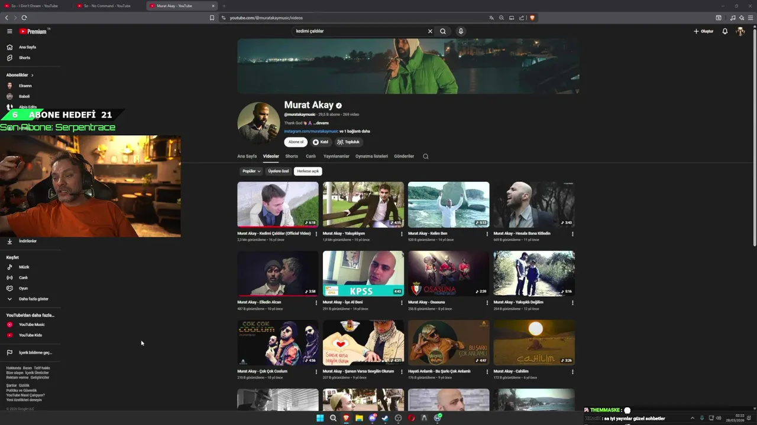The image size is (757, 425).
Task: Open the Gönderiler tab
Action: 404,156
